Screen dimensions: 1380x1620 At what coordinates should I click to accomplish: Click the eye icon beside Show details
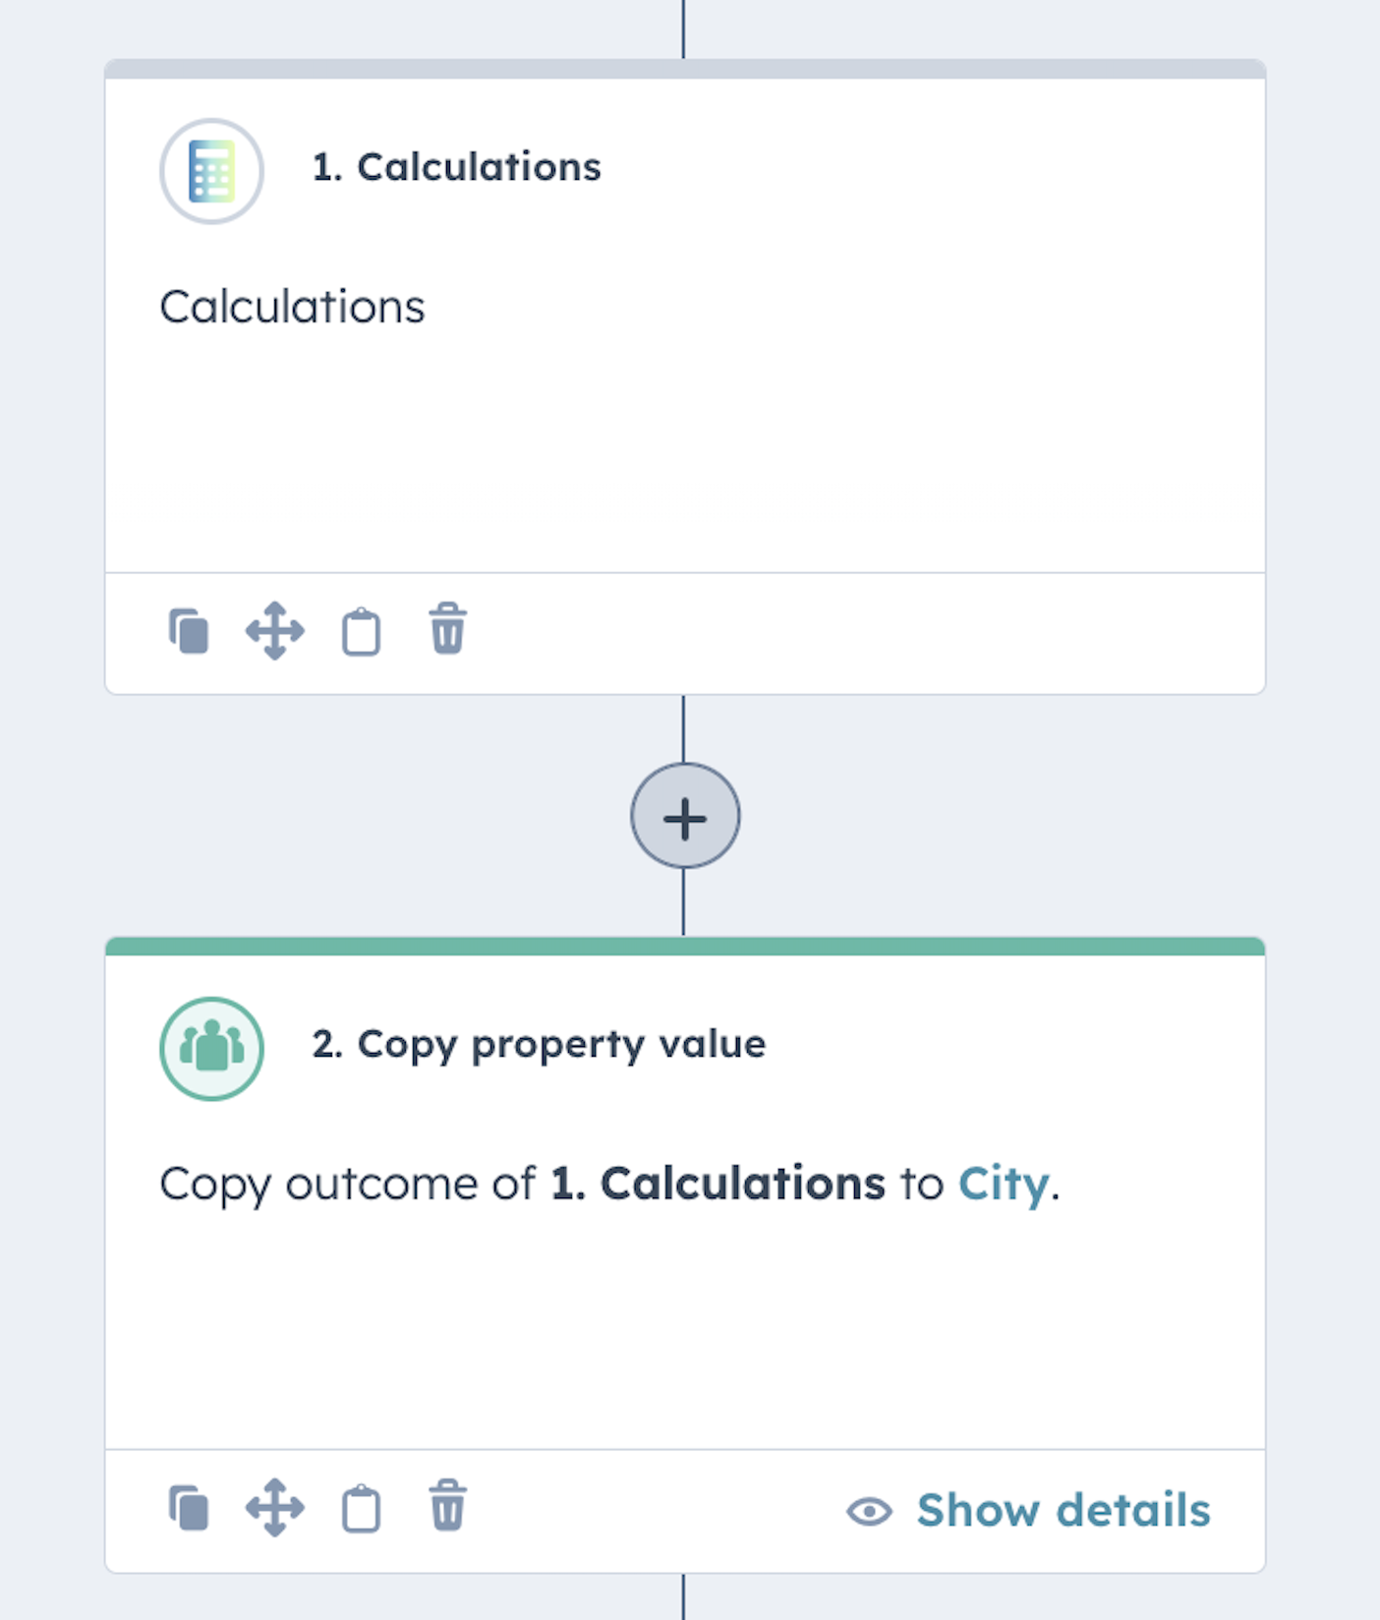click(869, 1511)
